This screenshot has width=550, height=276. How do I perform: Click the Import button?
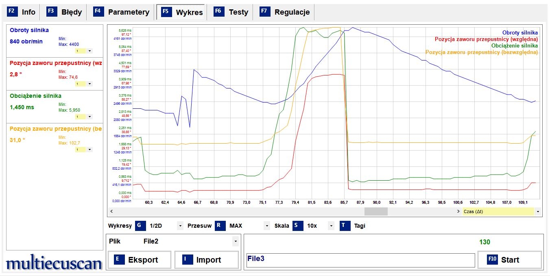[x=207, y=260]
